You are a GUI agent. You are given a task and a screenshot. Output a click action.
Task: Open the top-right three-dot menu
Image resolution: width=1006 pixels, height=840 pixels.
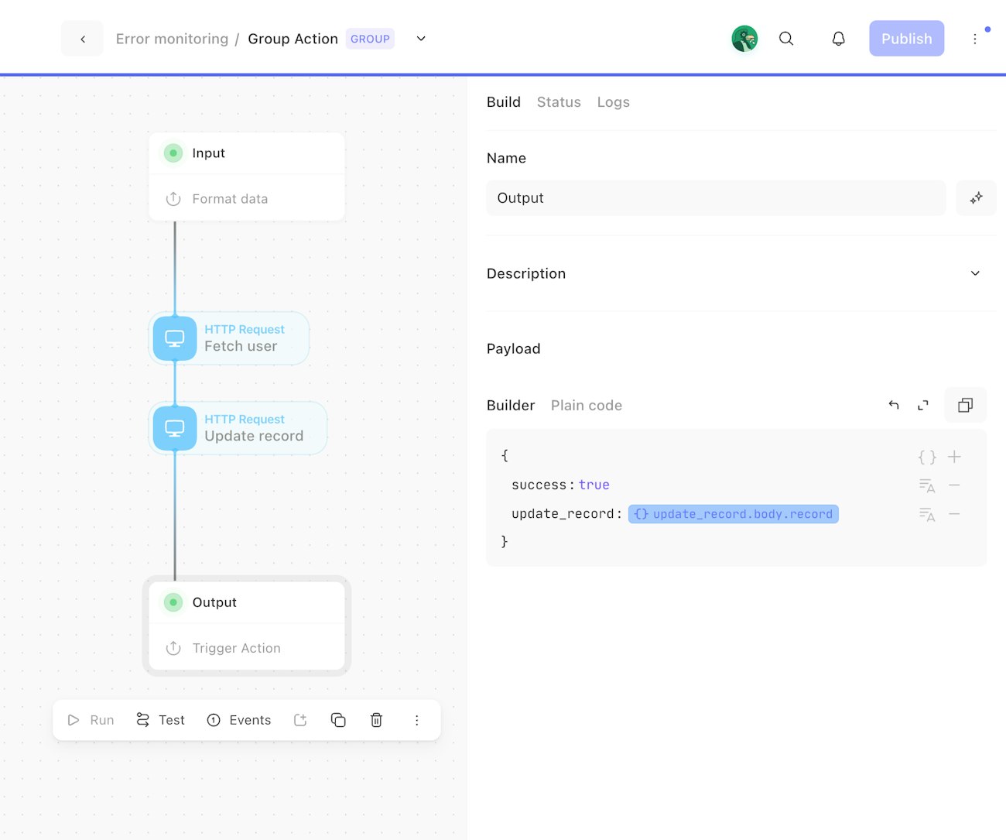[x=975, y=39]
